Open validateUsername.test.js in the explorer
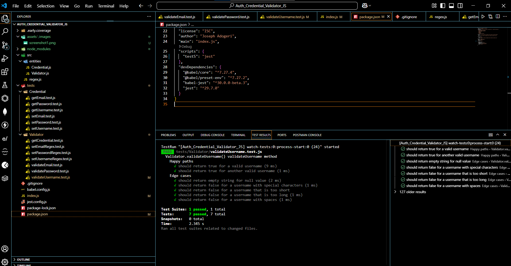The image size is (511, 266). click(x=51, y=177)
